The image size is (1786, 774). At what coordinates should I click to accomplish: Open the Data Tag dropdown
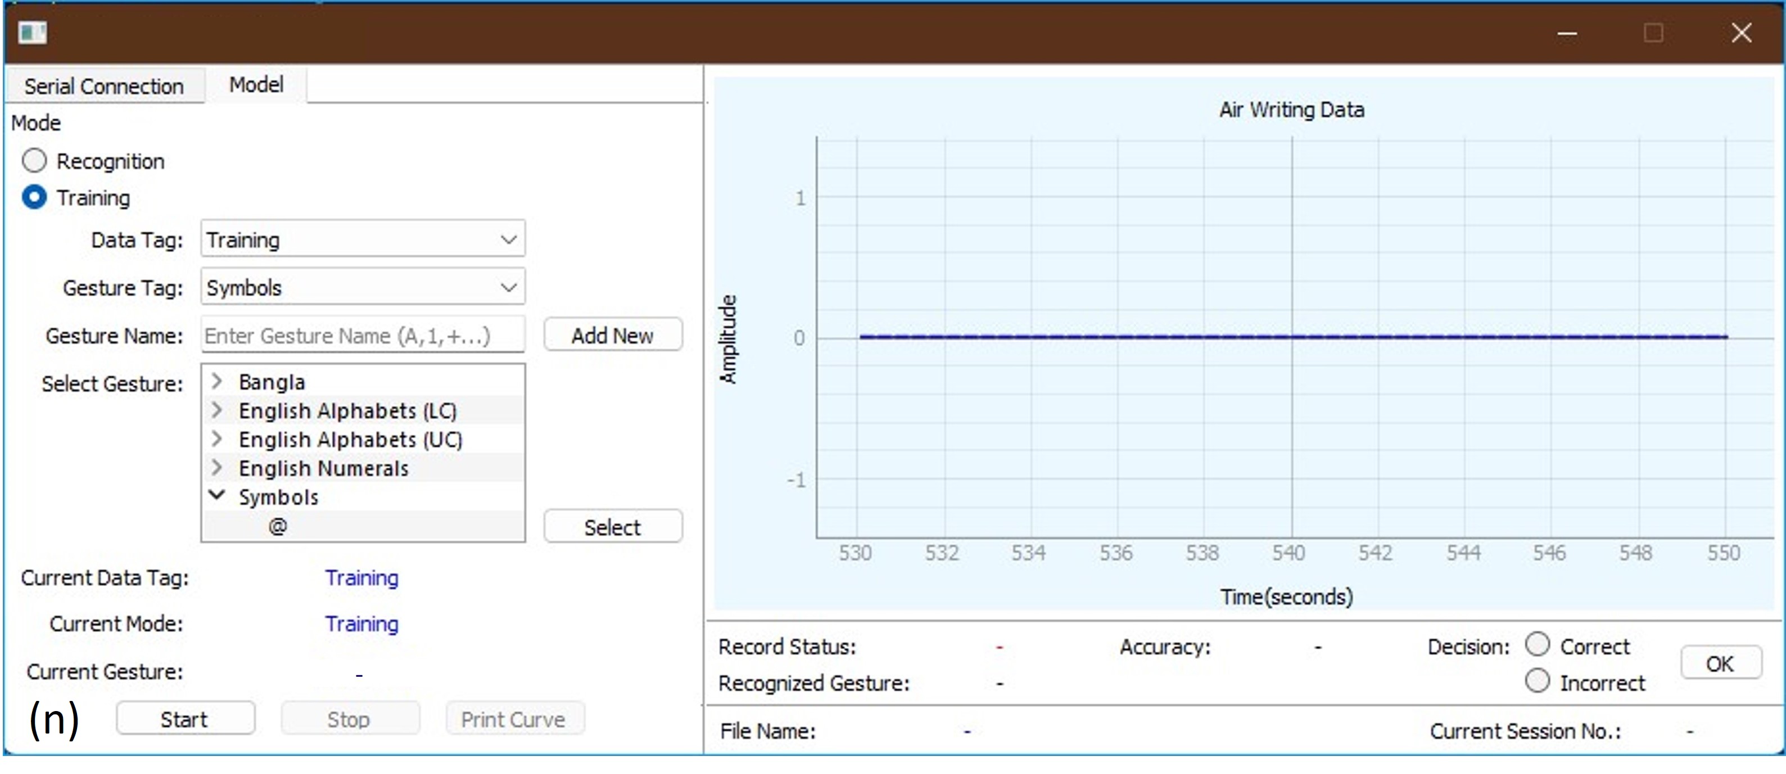click(x=362, y=240)
